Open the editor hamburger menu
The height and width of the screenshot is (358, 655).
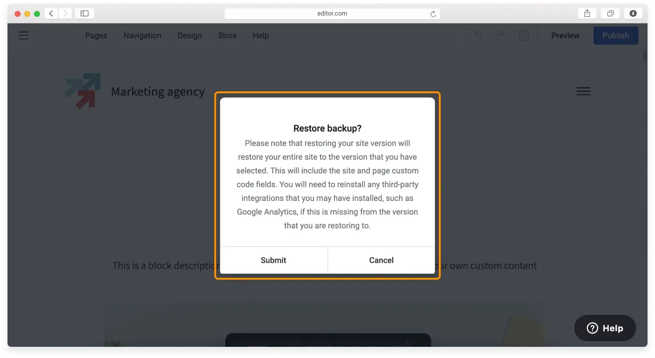pos(23,35)
